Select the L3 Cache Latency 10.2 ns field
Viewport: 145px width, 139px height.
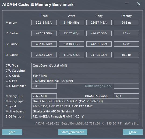coord(126,55)
